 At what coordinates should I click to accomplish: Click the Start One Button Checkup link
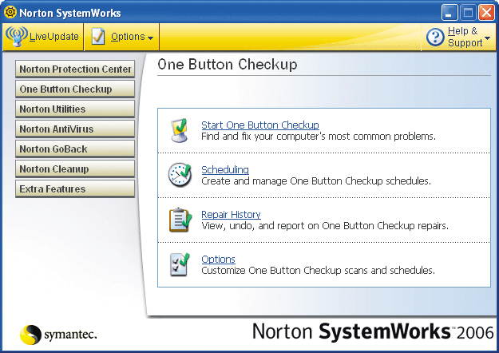coord(260,125)
